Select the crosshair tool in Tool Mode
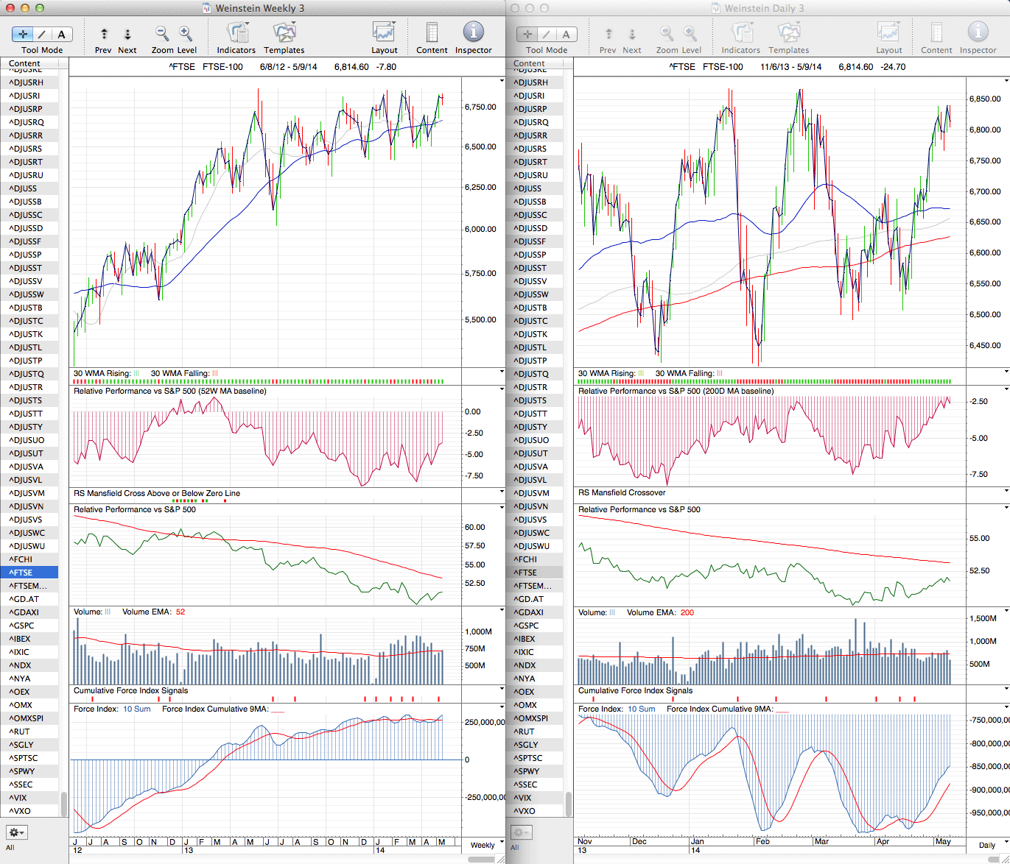The image size is (1010, 864). coord(23,35)
